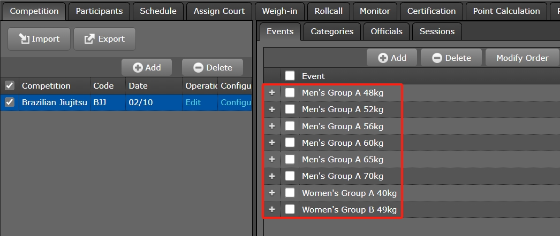Expand the Men's Group A 52kg row
This screenshot has width=560, height=236.
(272, 109)
